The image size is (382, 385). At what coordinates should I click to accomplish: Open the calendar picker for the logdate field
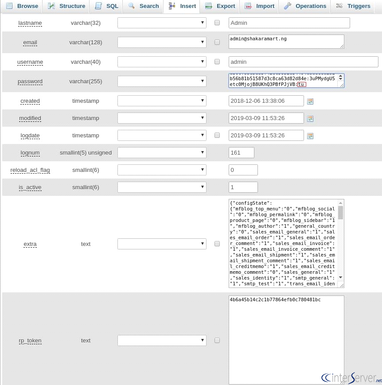pyautogui.click(x=310, y=135)
